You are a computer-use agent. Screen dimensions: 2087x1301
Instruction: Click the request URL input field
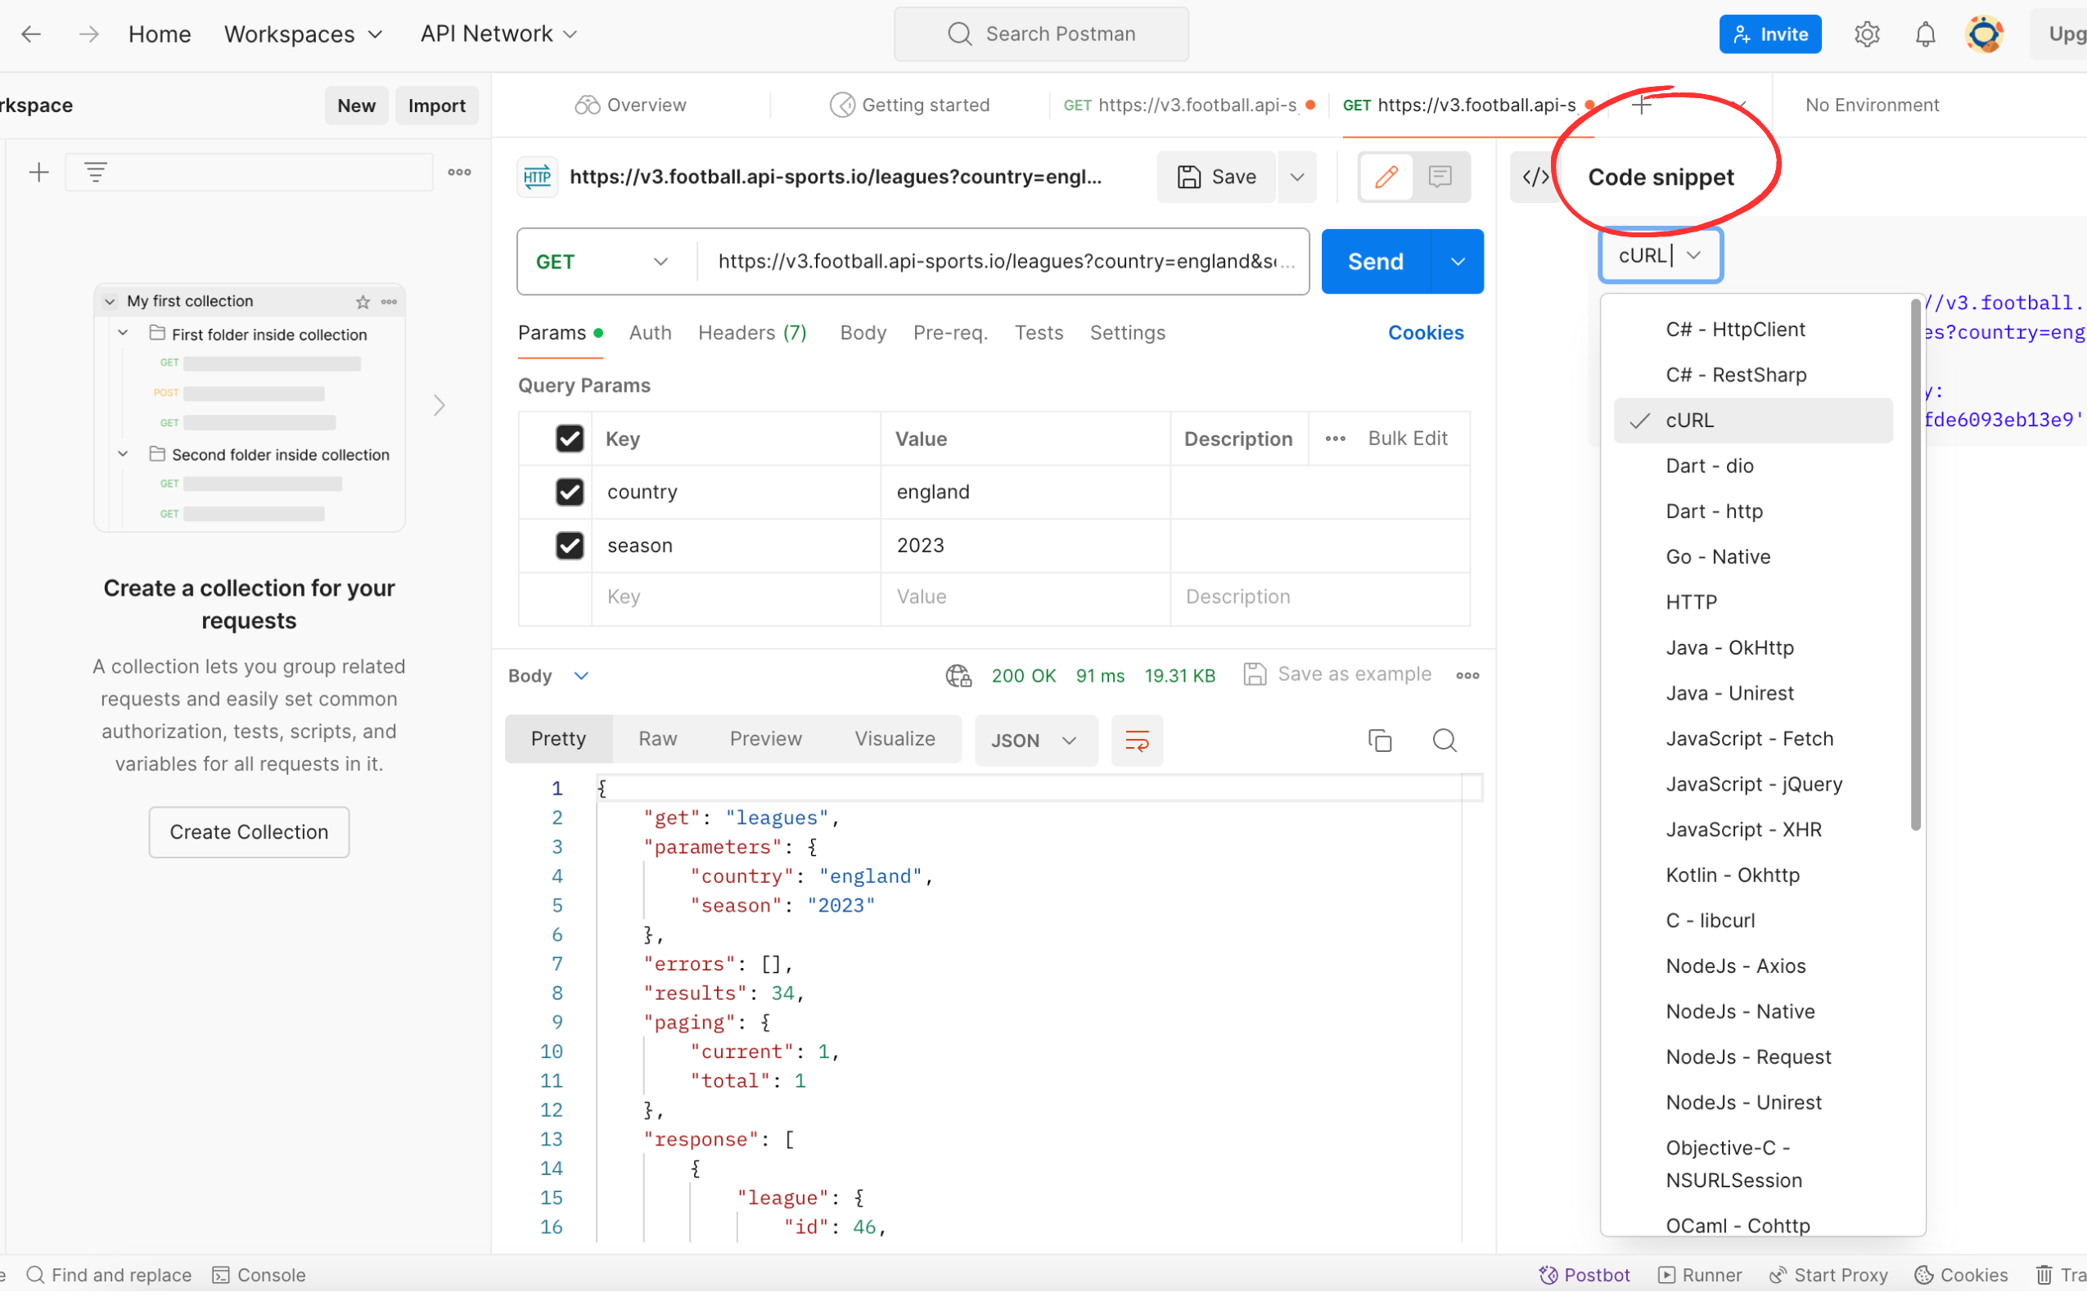pos(1003,262)
